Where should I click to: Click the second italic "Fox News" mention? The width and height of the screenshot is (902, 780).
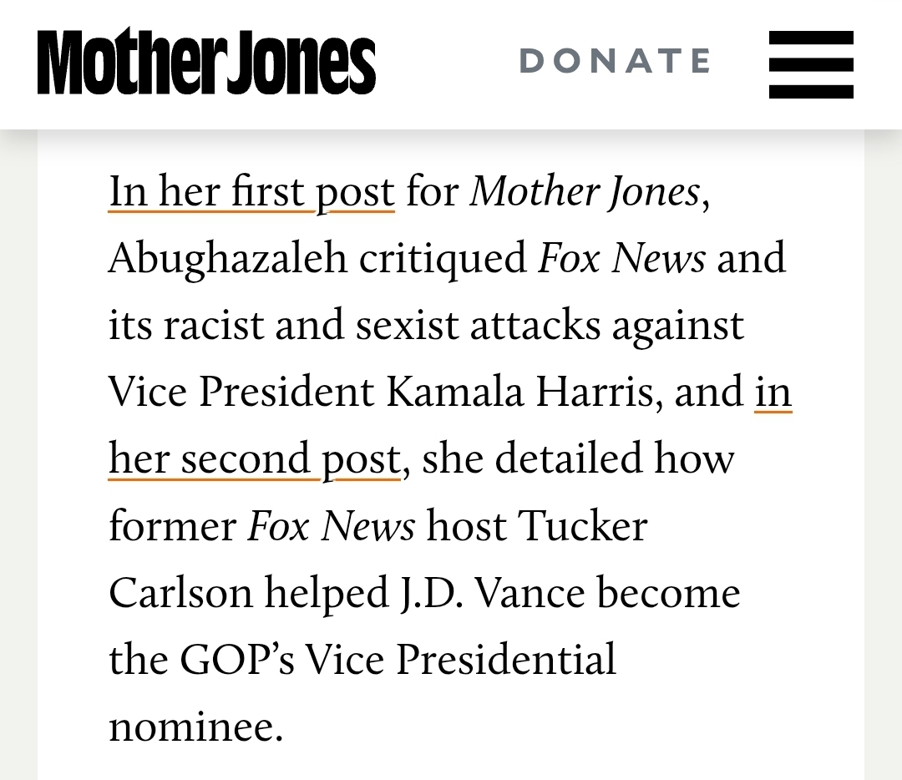tap(331, 526)
